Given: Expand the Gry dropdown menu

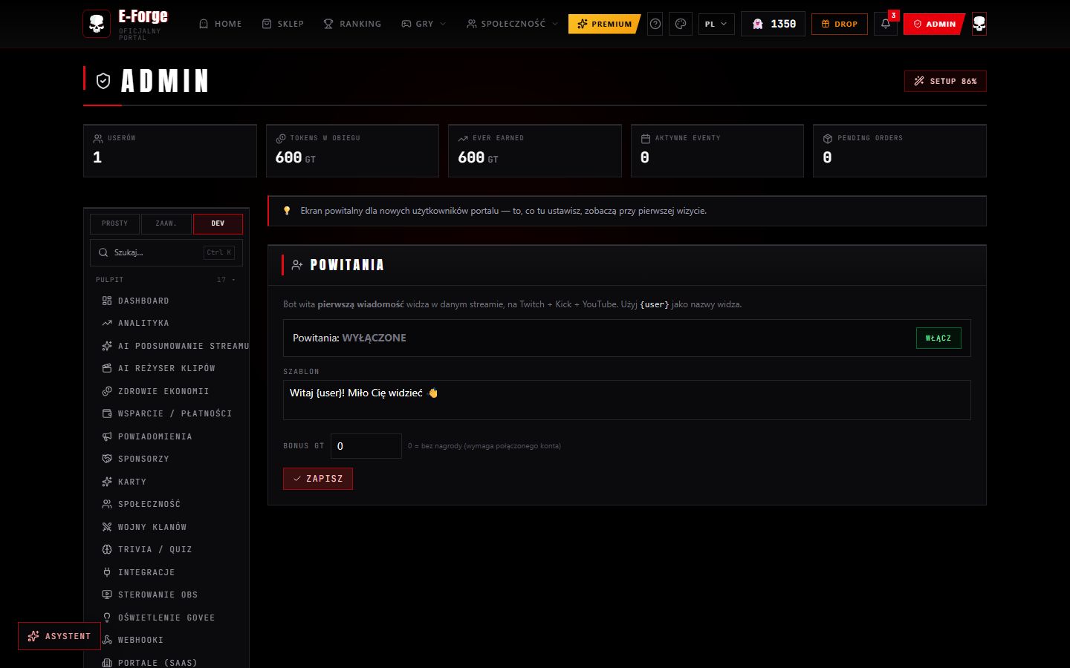Looking at the screenshot, I should 424,24.
